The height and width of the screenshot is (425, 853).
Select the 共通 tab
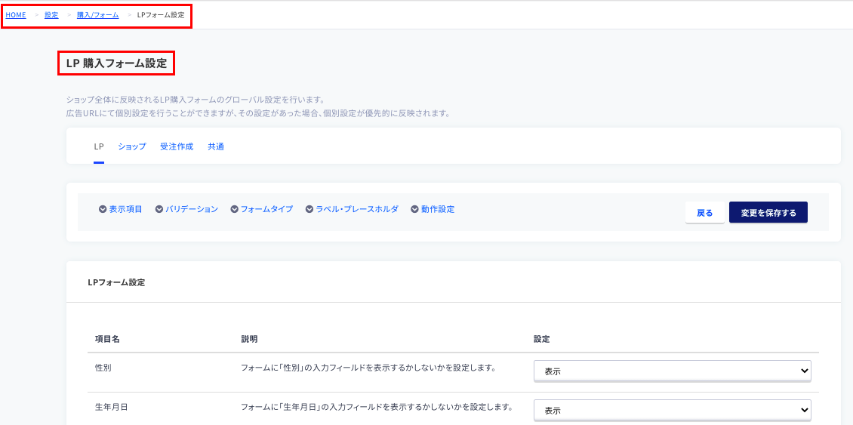pos(216,146)
